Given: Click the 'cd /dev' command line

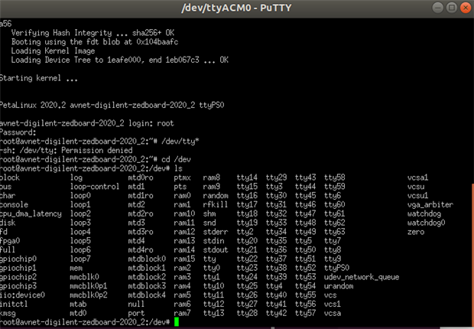Looking at the screenshot, I should point(96,159).
